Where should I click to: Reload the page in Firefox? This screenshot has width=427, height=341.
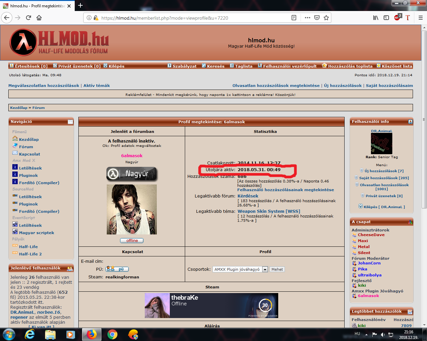pos(28,18)
